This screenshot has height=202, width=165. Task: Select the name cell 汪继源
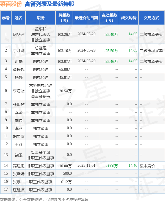point(19,190)
